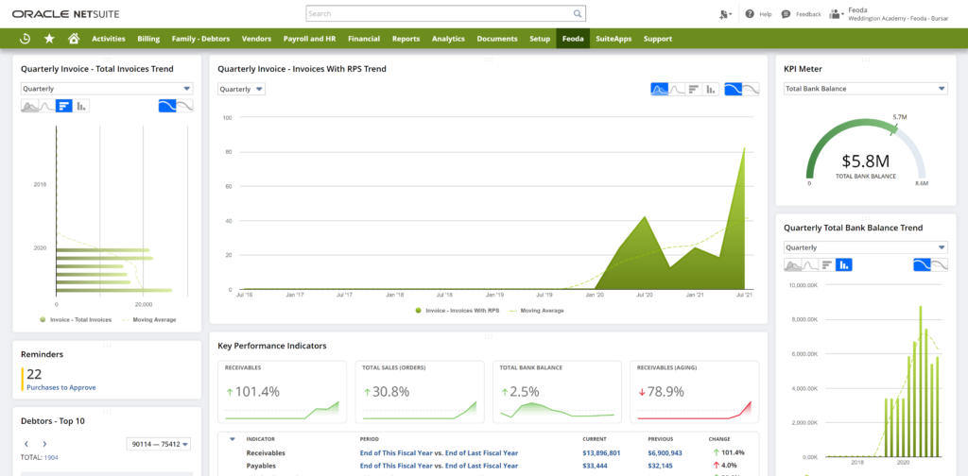This screenshot has height=476, width=968.
Task: Open Receivables previous value $6,900,943
Action: 665,453
